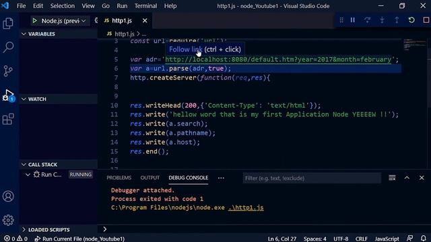
Task: Click the RUNNING status label
Action: tap(81, 175)
